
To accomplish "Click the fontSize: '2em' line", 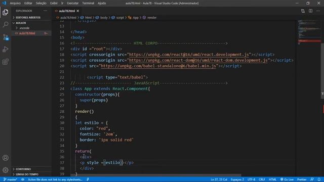I will click(98, 134).
